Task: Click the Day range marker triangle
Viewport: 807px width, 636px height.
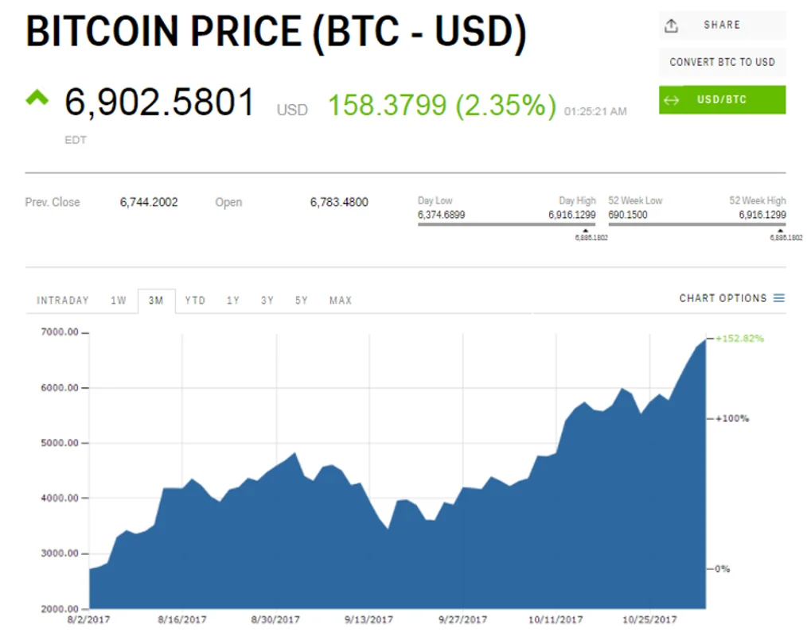Action: (586, 231)
